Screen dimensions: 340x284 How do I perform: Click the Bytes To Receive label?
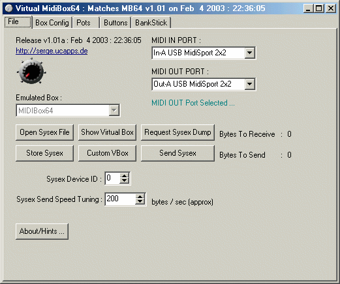coord(247,134)
